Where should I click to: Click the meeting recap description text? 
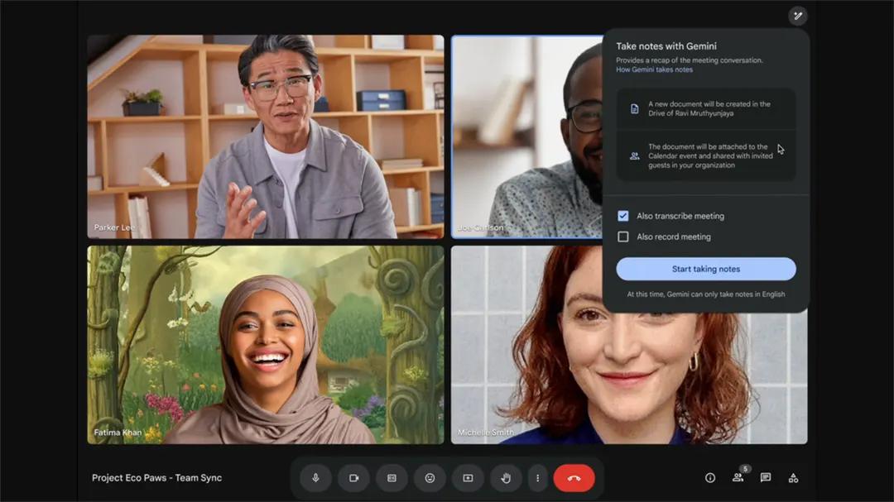(690, 60)
